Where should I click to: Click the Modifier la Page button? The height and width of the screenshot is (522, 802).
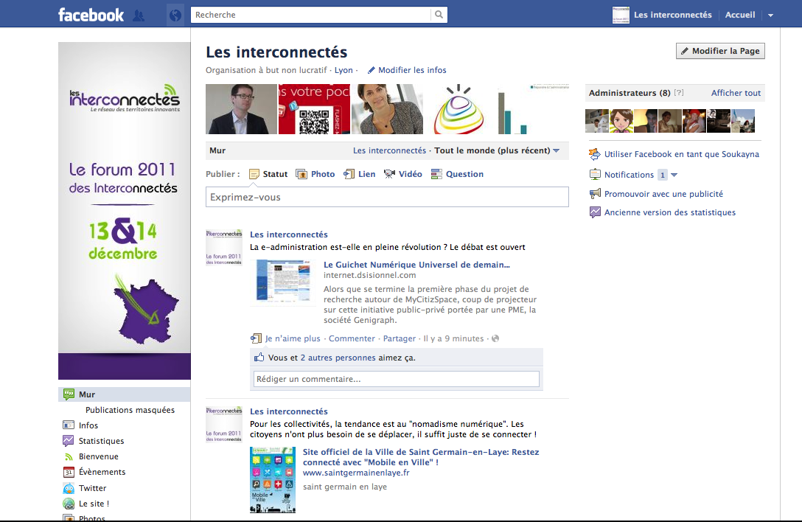click(x=720, y=51)
